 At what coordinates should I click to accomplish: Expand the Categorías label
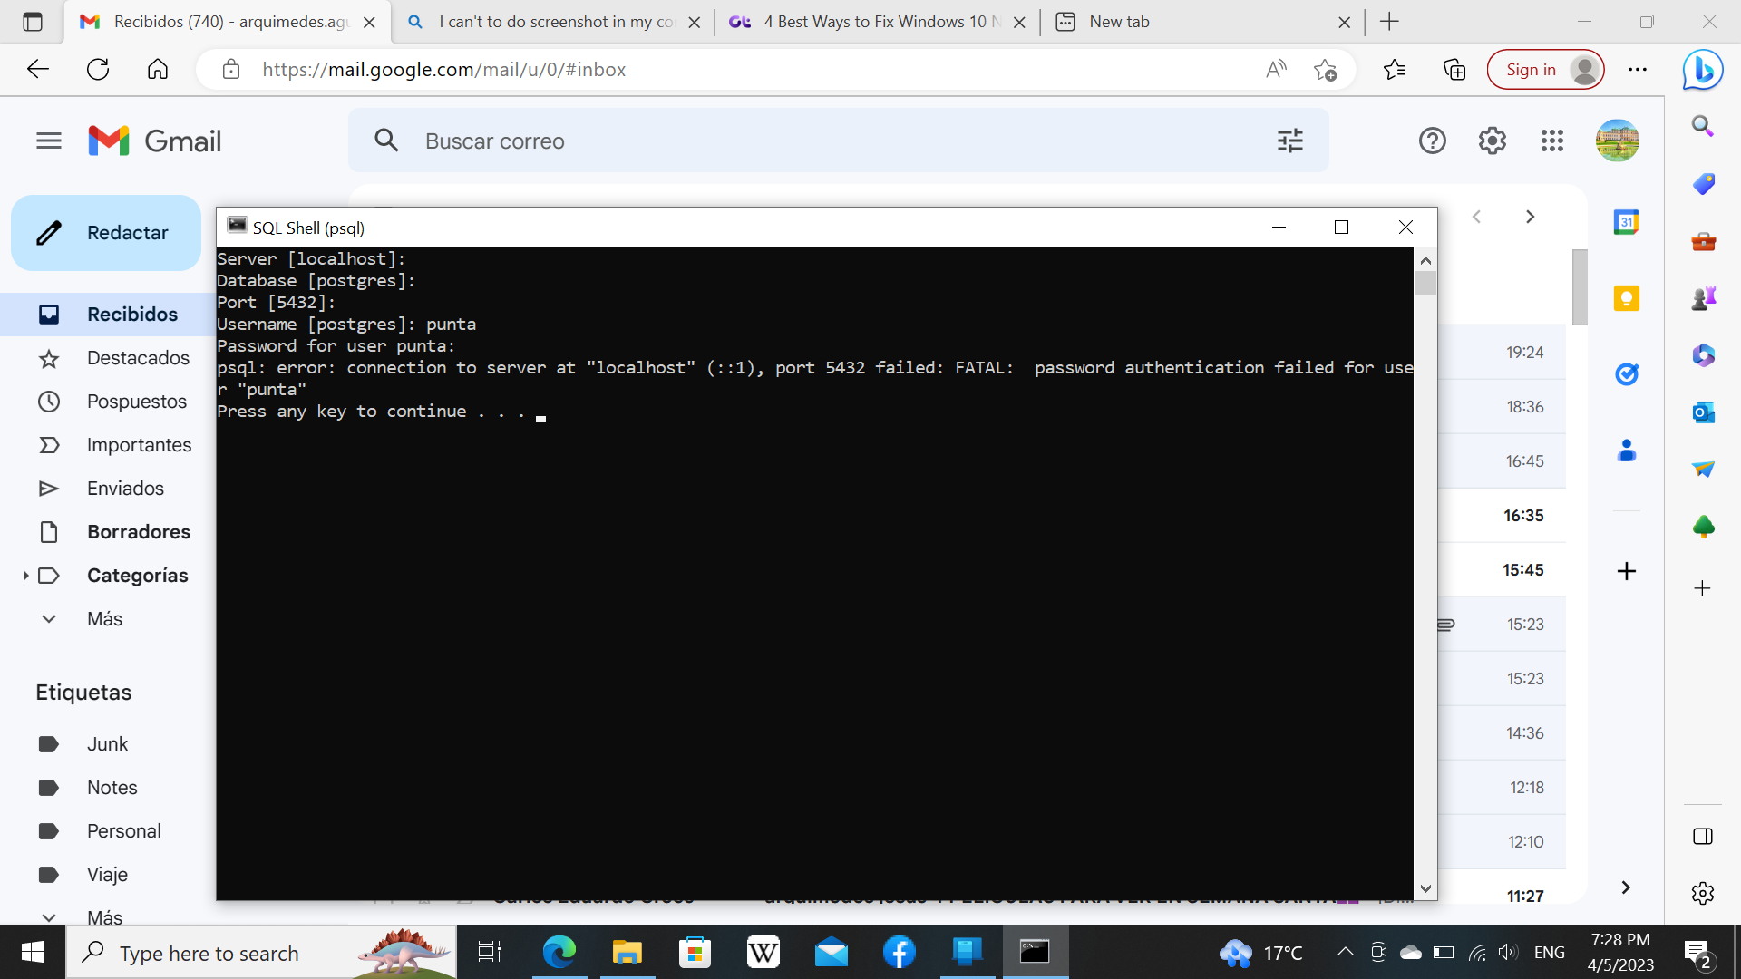tap(25, 576)
